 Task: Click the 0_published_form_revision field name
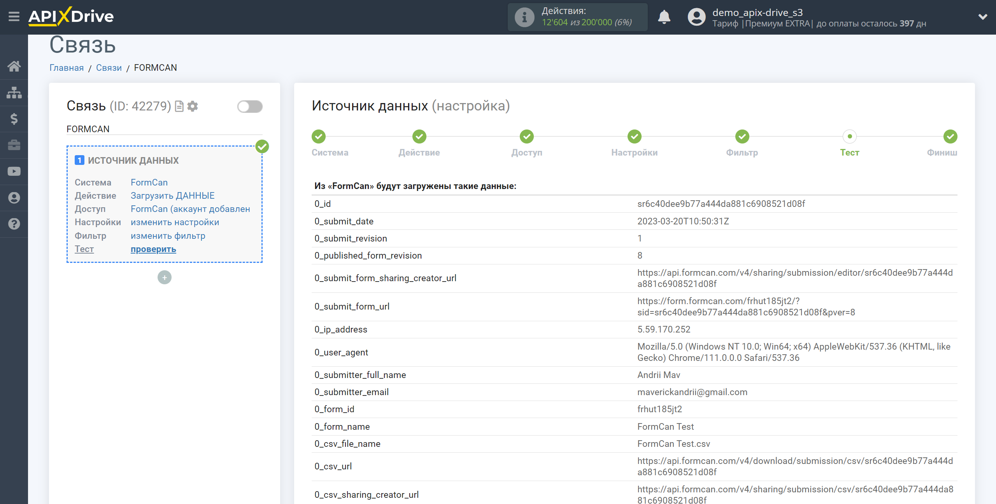click(368, 255)
